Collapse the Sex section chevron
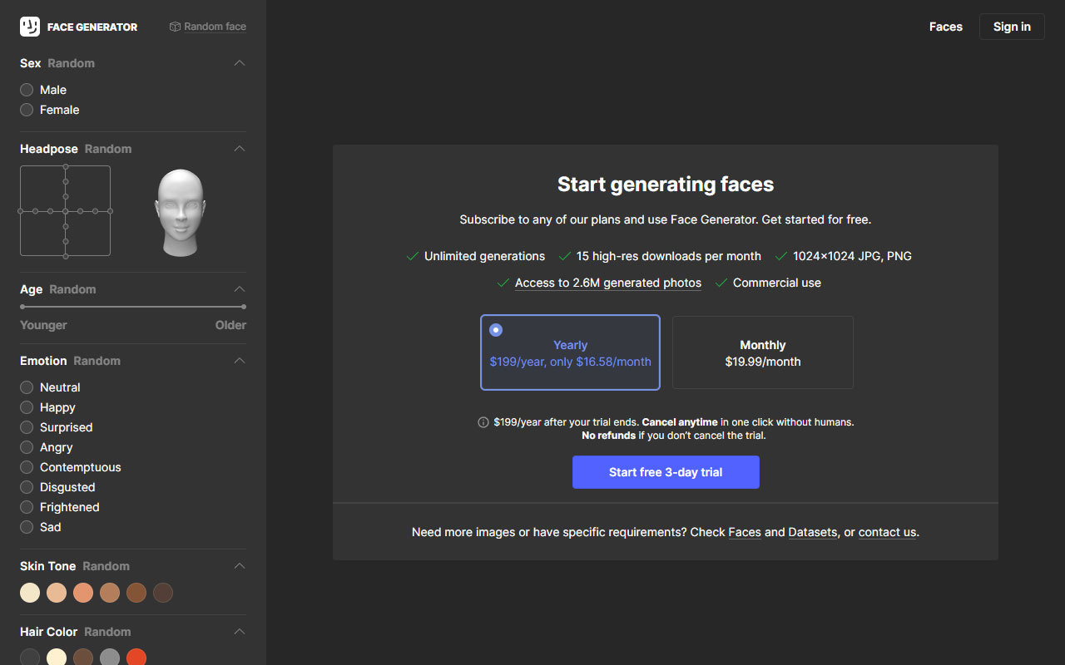 [x=240, y=63]
